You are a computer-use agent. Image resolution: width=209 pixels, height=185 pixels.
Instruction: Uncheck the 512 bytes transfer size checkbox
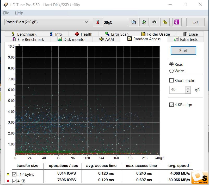tap(14, 174)
